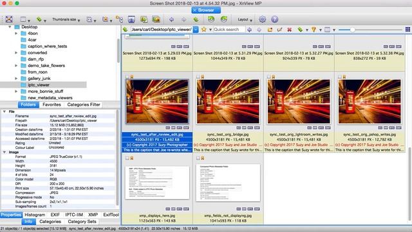The width and height of the screenshot is (412, 232).
Task: Click the new folder icon in the browser toolbar
Action: (x=270, y=30)
